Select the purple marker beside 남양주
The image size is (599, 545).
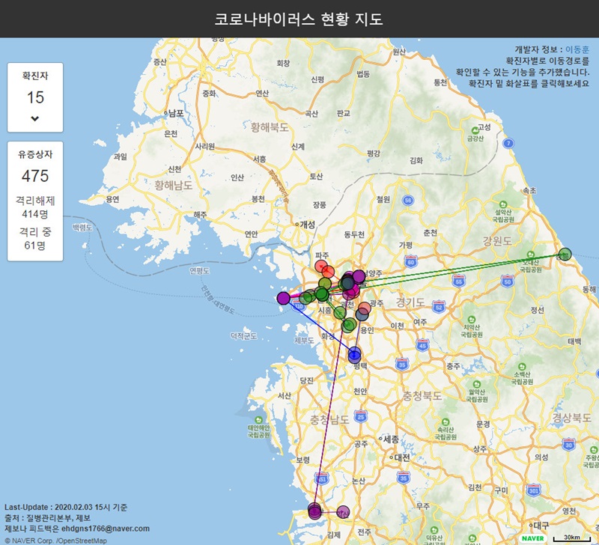point(359,276)
